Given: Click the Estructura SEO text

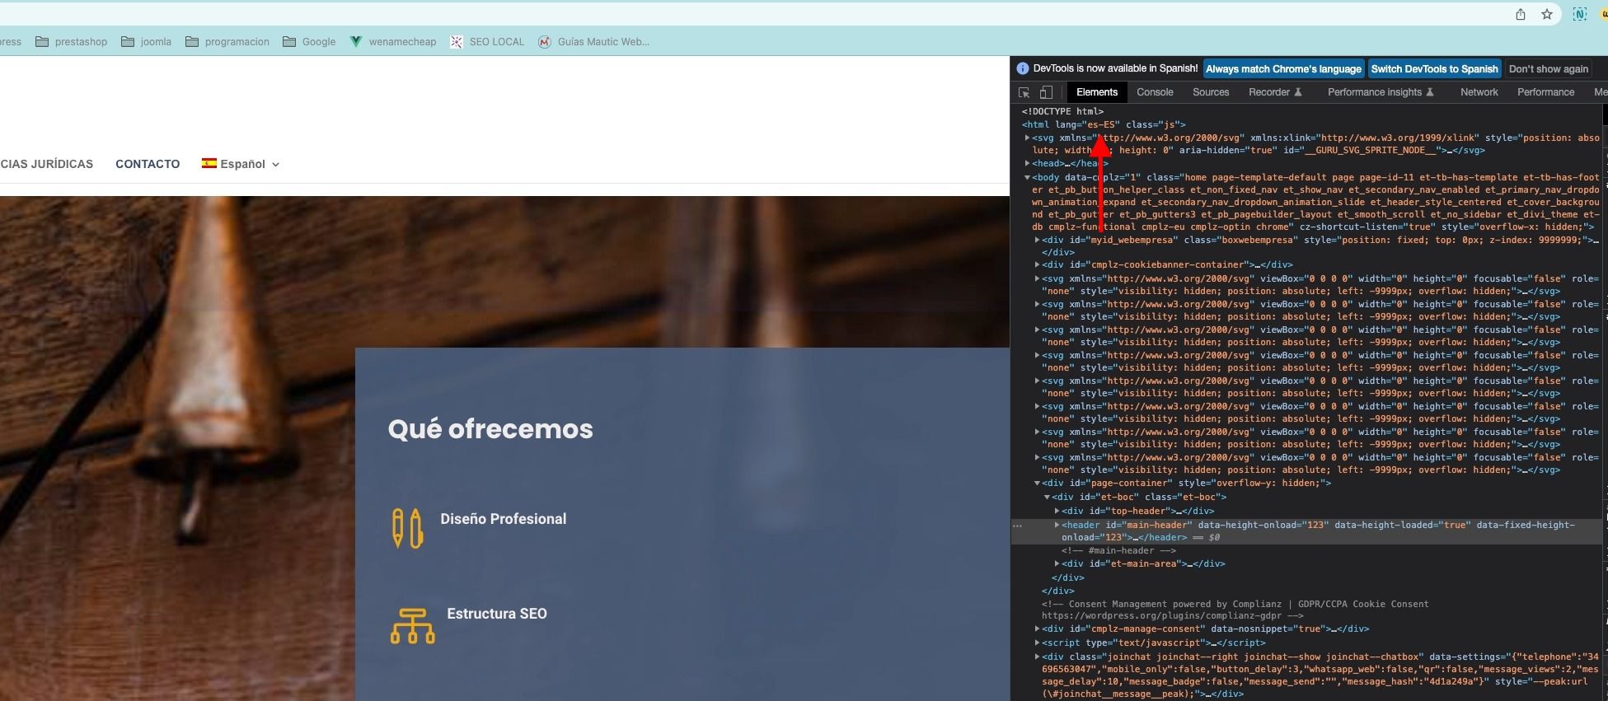Looking at the screenshot, I should pos(497,614).
